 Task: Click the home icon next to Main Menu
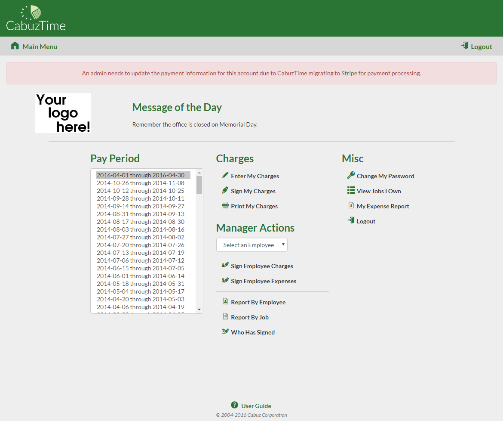pyautogui.click(x=15, y=45)
